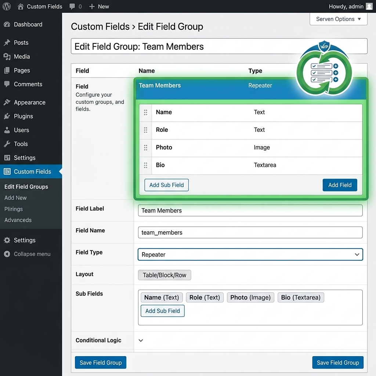Image resolution: width=376 pixels, height=376 pixels.
Task: Click Howdy, admin account link
Action: tap(346, 7)
